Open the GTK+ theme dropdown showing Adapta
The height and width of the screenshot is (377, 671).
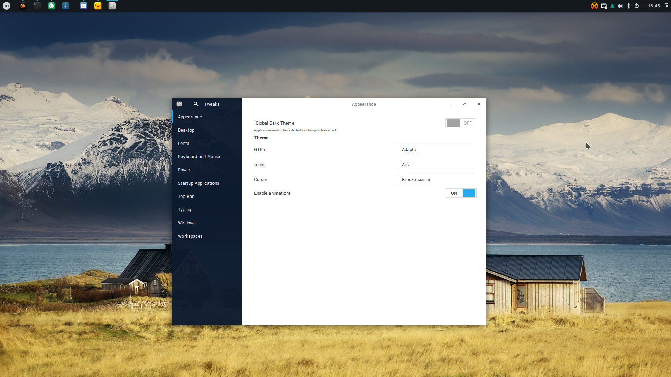(436, 149)
